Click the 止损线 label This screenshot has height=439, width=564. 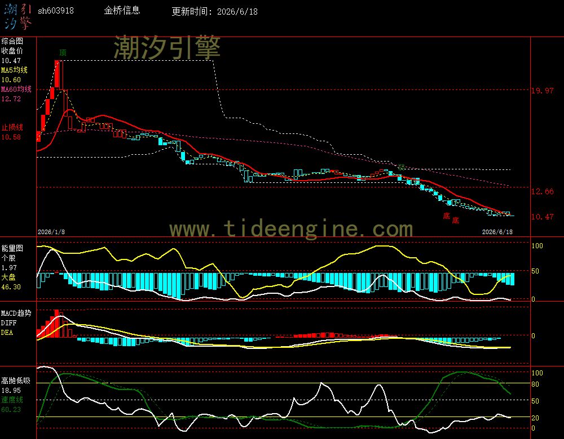tap(12, 127)
